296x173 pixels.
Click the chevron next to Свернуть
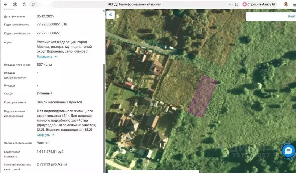click(54, 135)
